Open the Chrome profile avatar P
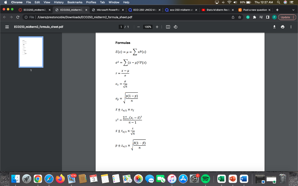This screenshot has width=298, height=186. [x=274, y=17]
